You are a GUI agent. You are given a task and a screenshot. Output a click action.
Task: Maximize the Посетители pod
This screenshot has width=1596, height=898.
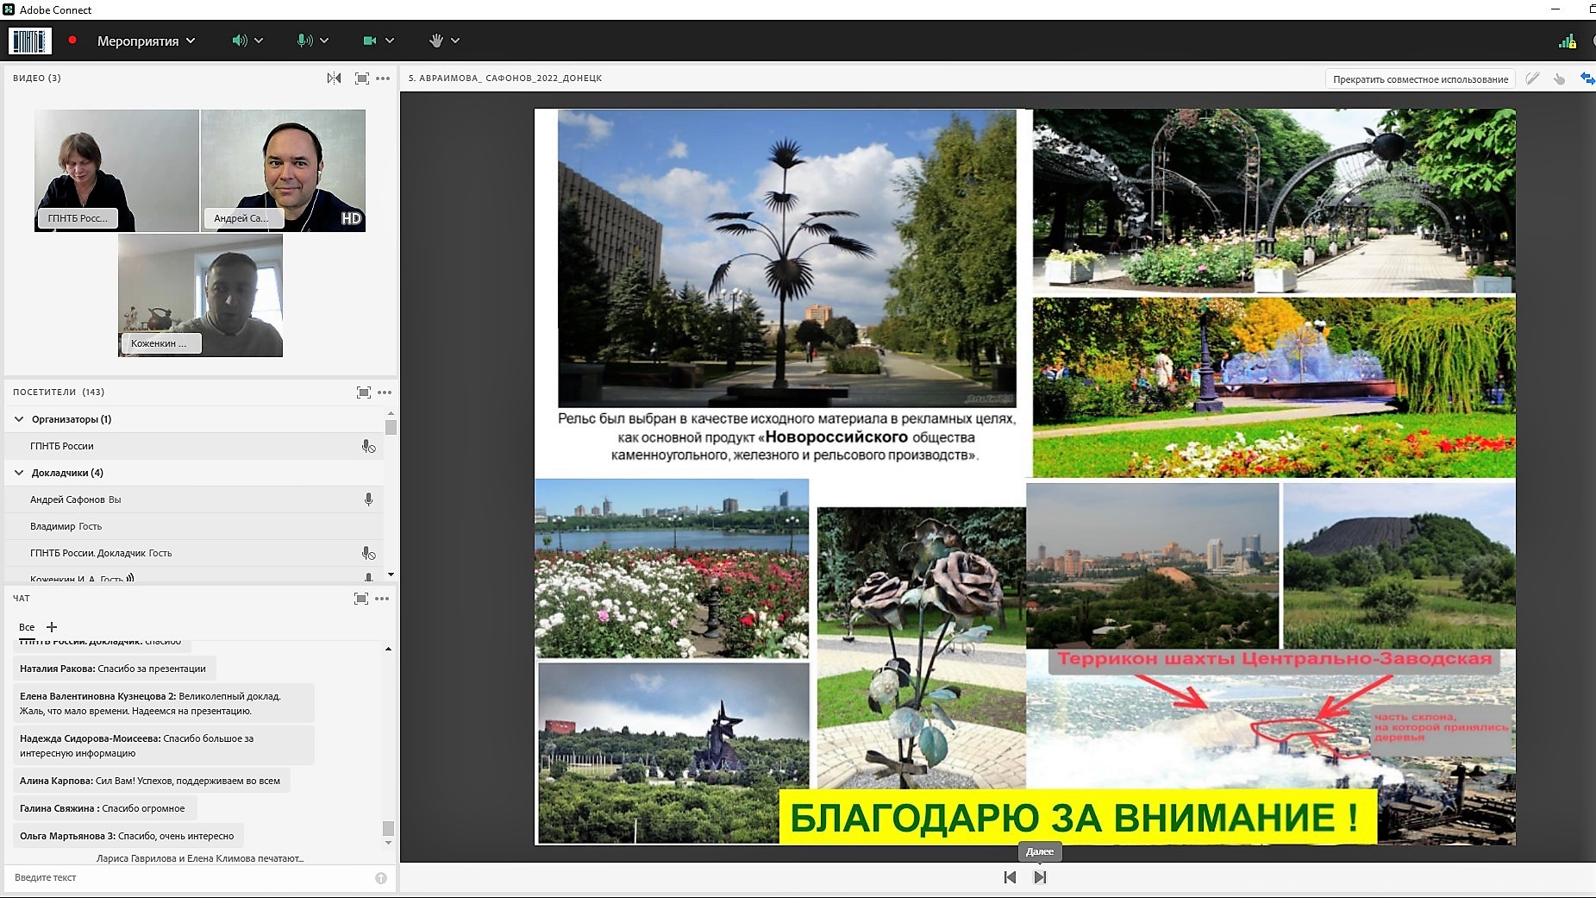tap(364, 392)
